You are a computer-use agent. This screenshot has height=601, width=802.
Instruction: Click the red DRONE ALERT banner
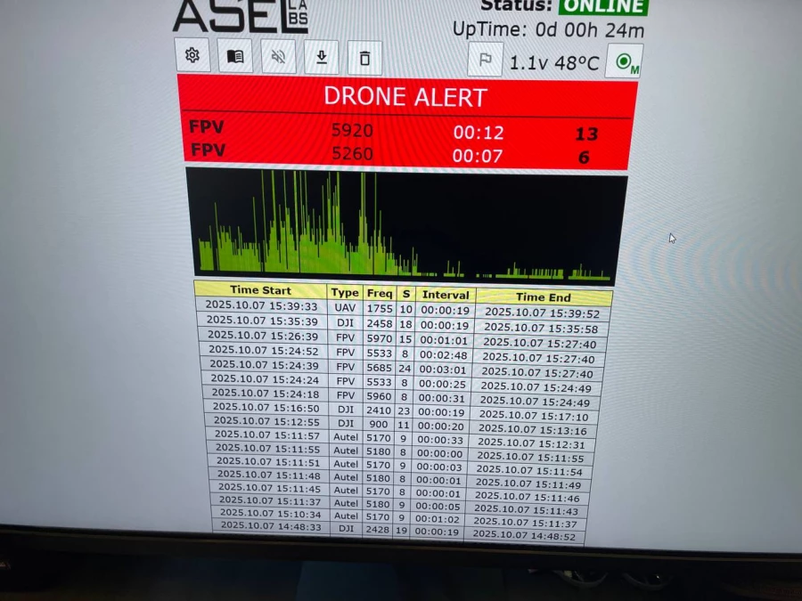[405, 97]
